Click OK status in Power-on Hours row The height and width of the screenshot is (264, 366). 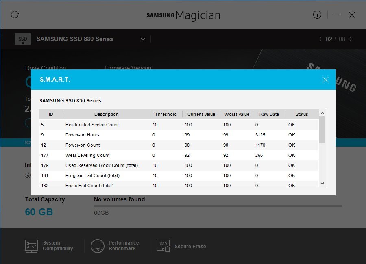(x=292, y=135)
